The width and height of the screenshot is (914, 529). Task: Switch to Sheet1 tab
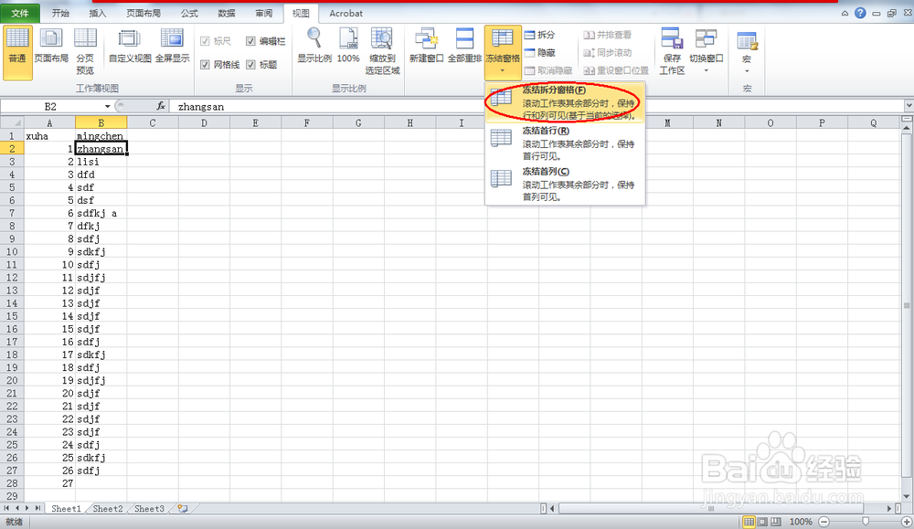(x=66, y=509)
